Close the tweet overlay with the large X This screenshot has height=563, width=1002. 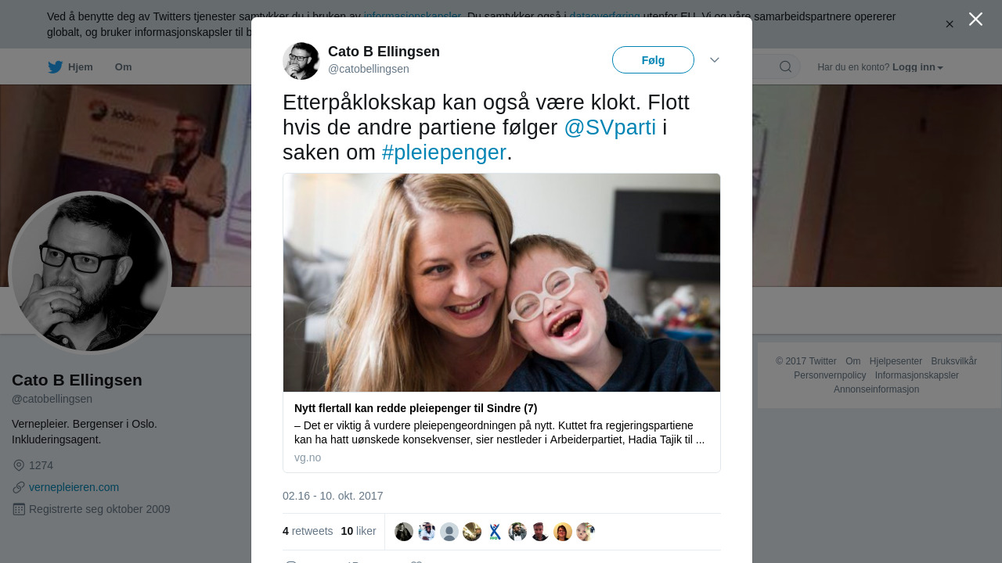(975, 19)
